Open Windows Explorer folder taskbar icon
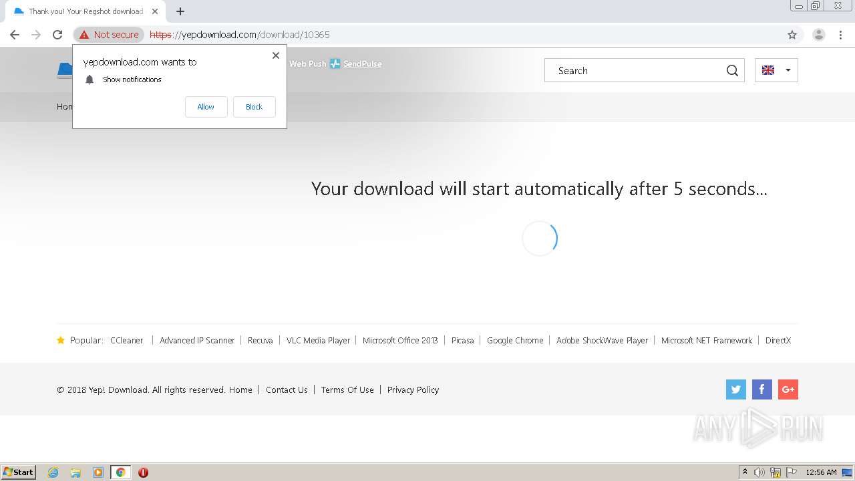 pos(75,472)
